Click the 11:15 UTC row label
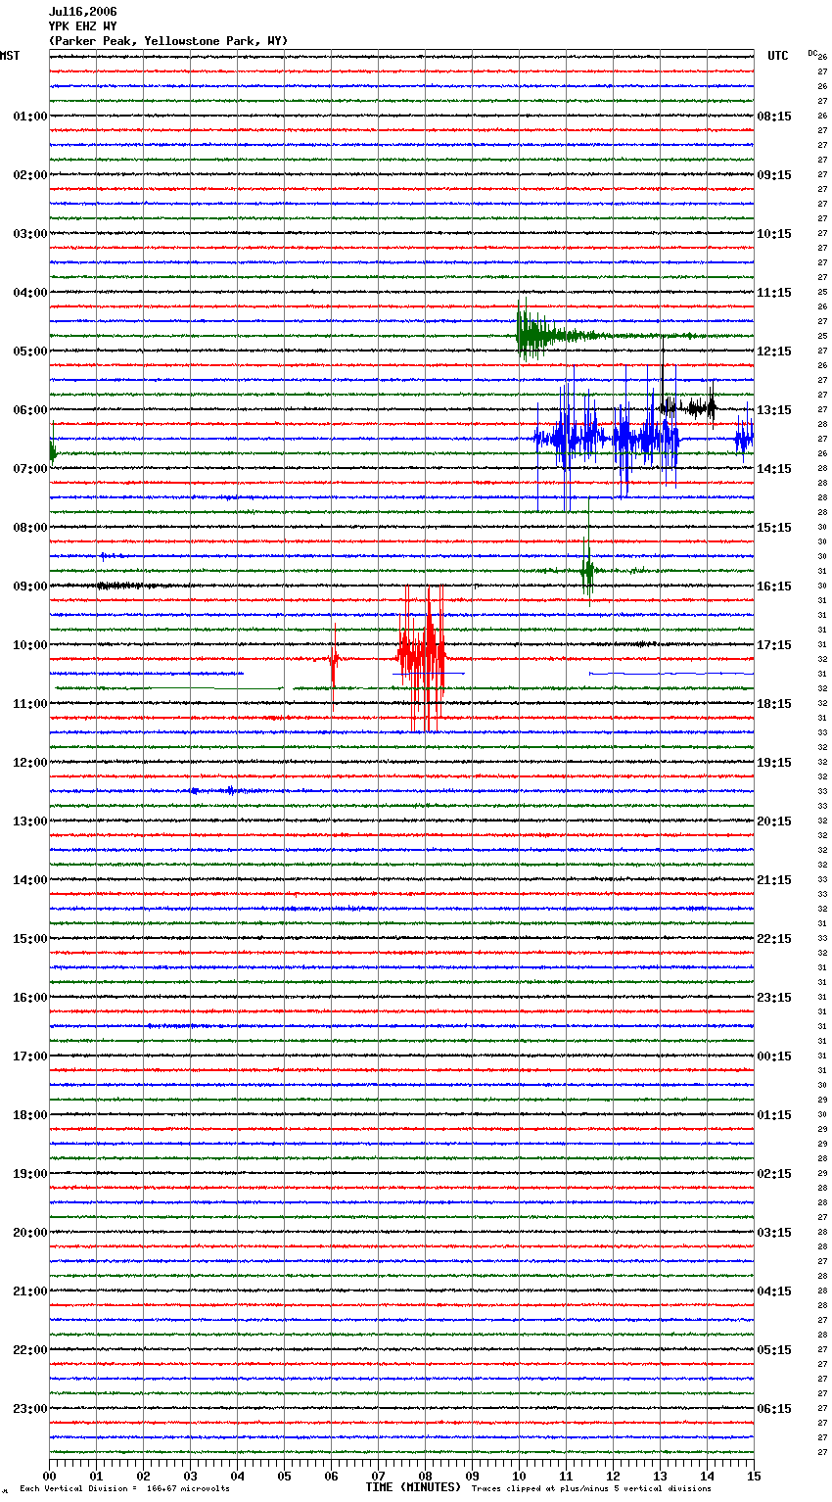Viewport: 832px width, 1502px height. (774, 293)
